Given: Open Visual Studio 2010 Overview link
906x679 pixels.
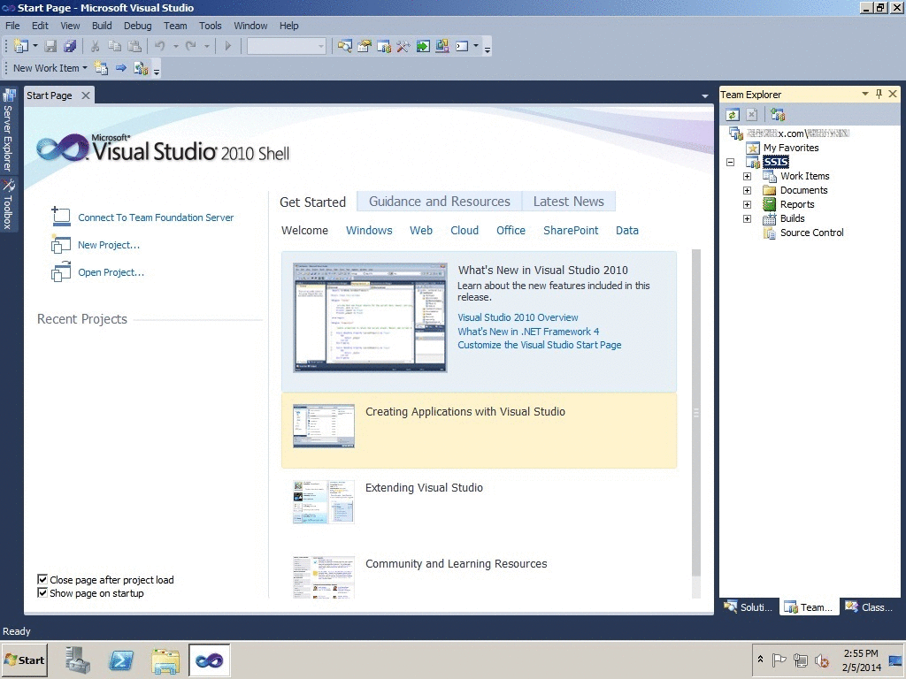Looking at the screenshot, I should pyautogui.click(x=518, y=317).
